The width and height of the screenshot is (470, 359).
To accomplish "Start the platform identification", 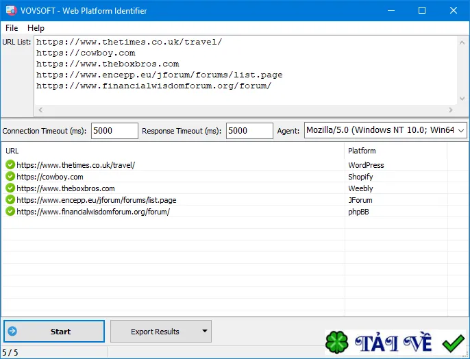I will click(x=54, y=331).
